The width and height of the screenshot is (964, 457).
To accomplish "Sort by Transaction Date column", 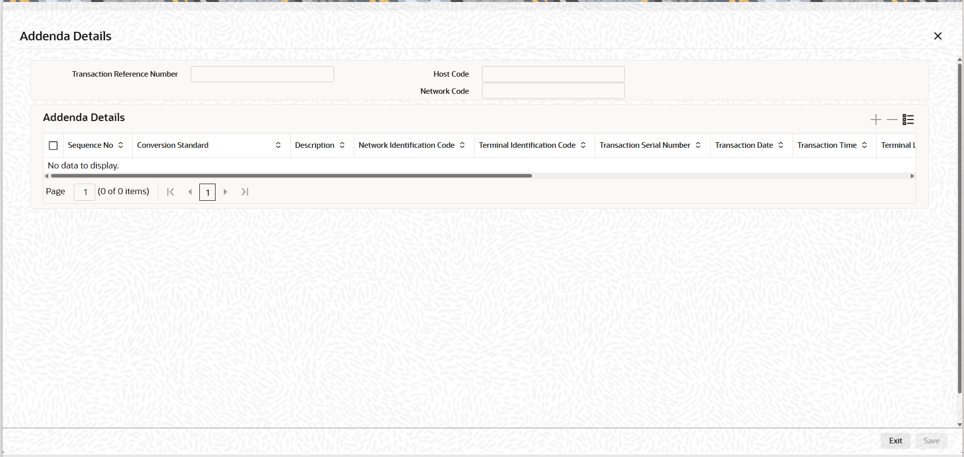I will point(781,145).
